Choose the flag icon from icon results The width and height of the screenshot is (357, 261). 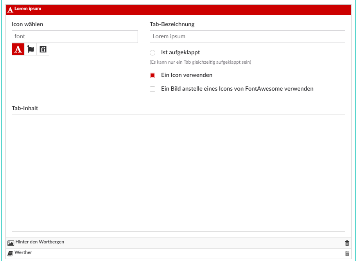[30, 49]
